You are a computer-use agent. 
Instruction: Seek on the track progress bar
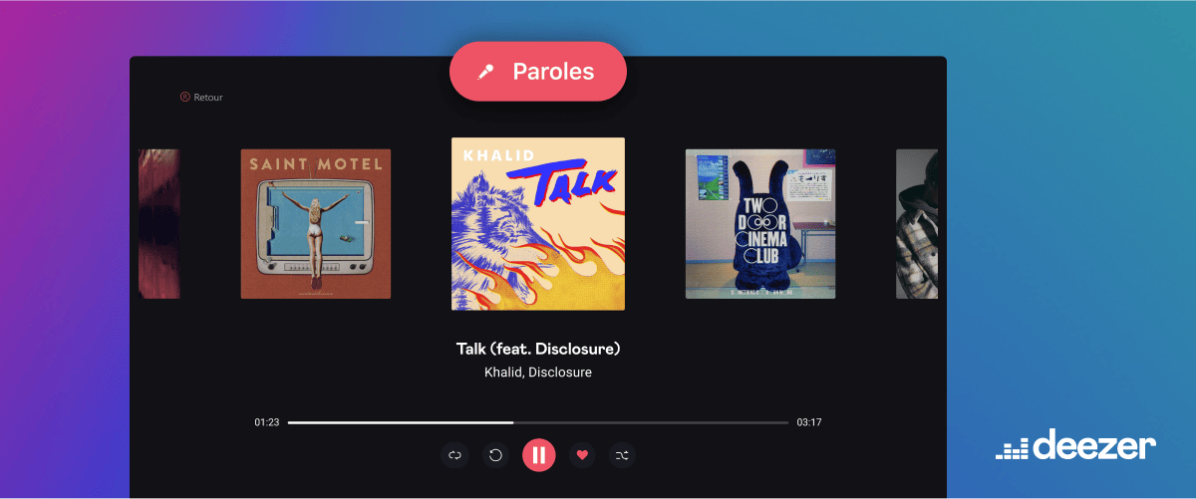(x=538, y=422)
